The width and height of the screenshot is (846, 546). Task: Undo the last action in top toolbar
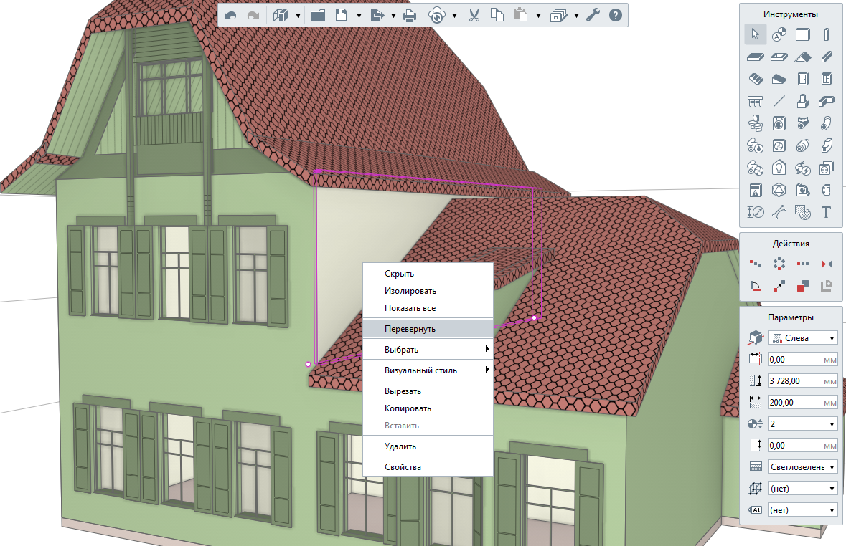[230, 16]
